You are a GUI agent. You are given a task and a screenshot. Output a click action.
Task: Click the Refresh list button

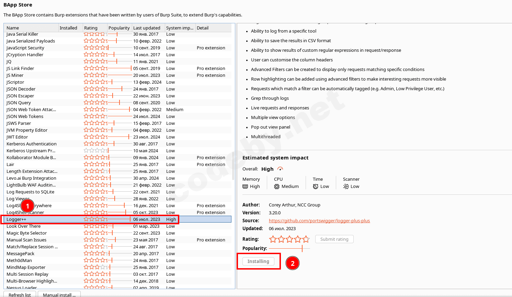click(x=20, y=295)
